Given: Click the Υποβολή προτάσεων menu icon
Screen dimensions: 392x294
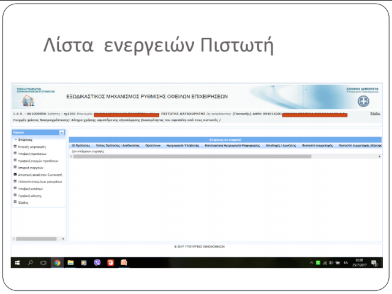Looking at the screenshot, I should coord(15,154).
